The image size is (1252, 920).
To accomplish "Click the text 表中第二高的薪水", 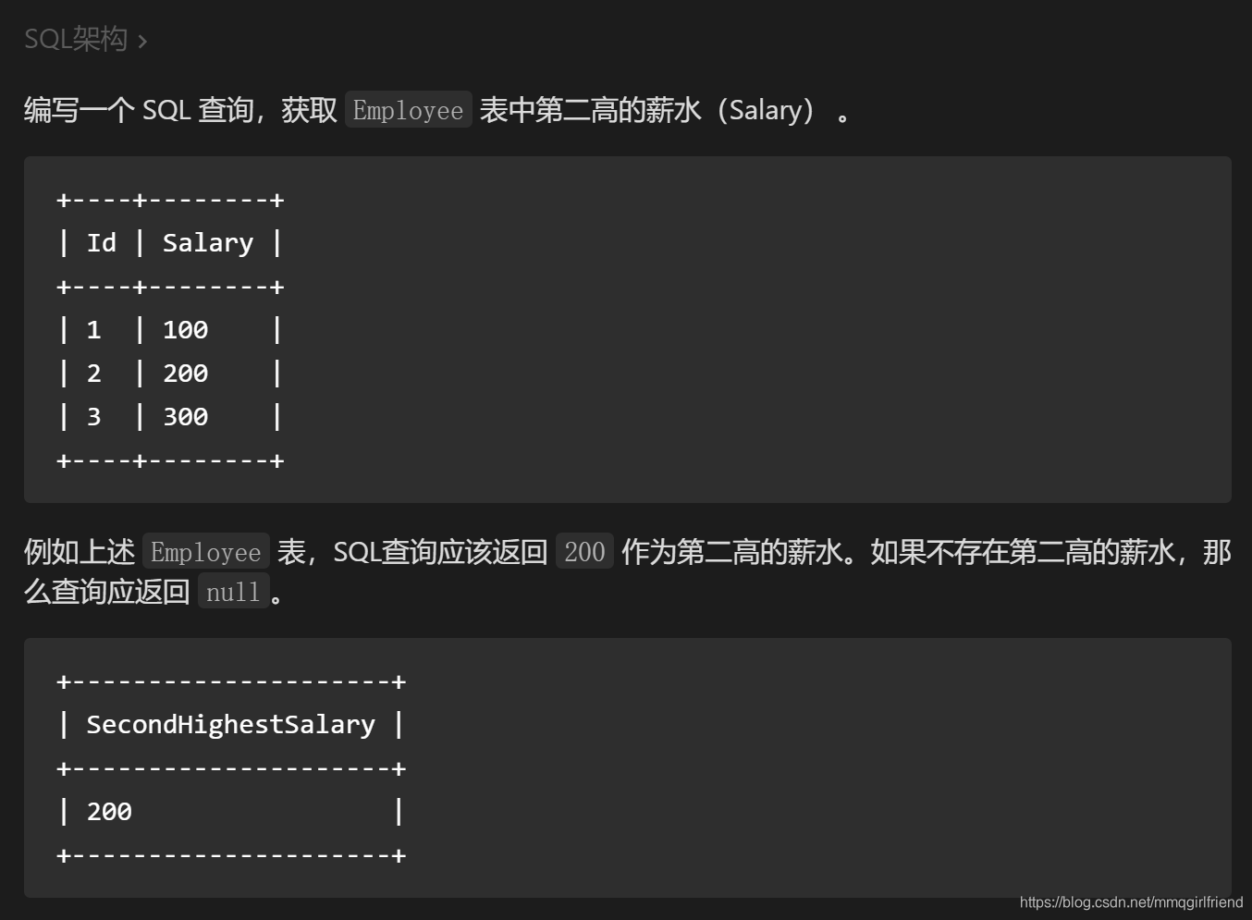I will pyautogui.click(x=590, y=110).
